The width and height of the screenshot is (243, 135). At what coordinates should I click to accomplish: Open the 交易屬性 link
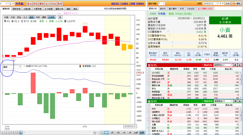point(124,4)
